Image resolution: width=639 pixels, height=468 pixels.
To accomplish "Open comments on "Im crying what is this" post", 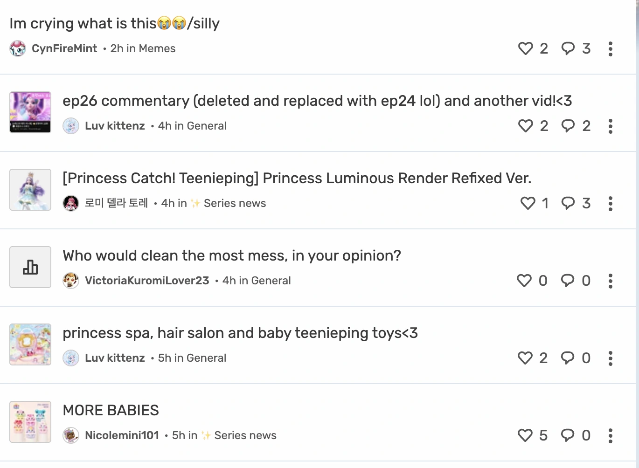I will click(567, 48).
